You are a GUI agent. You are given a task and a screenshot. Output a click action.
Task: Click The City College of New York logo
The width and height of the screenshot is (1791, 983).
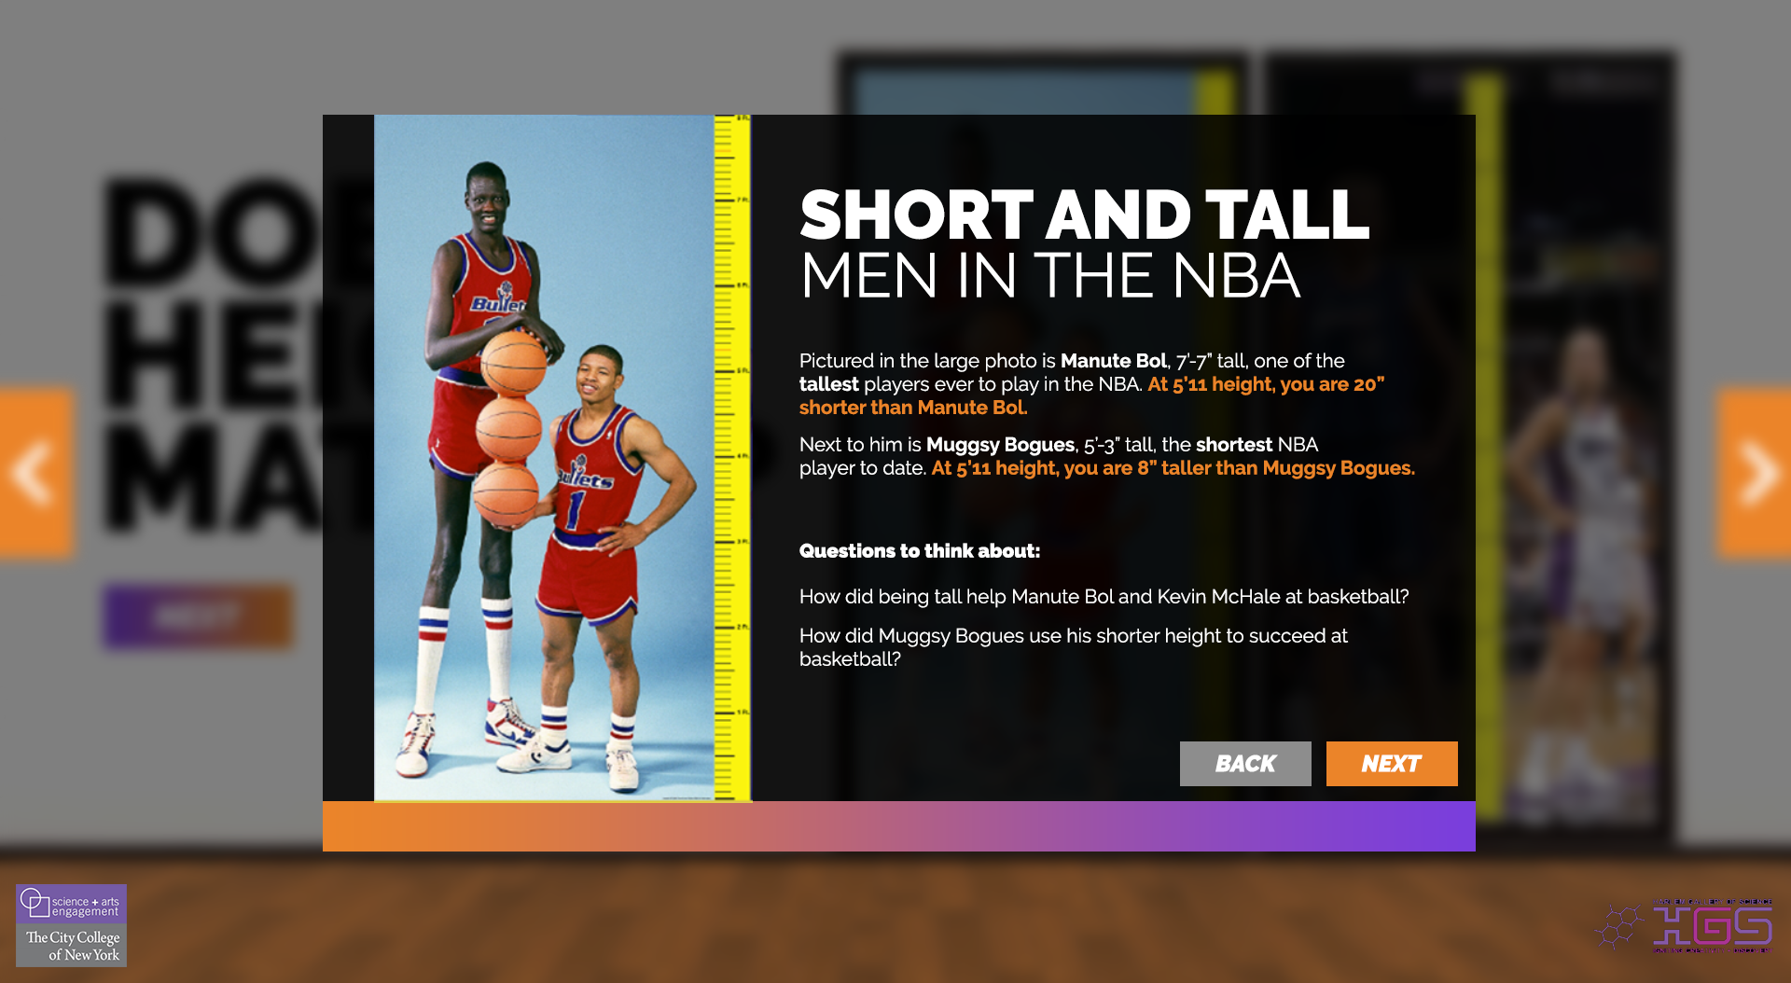pyautogui.click(x=72, y=946)
